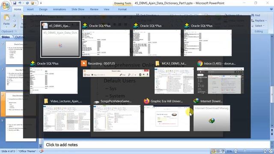
Task: Open the View ribbon tab
Action: [x=107, y=9]
